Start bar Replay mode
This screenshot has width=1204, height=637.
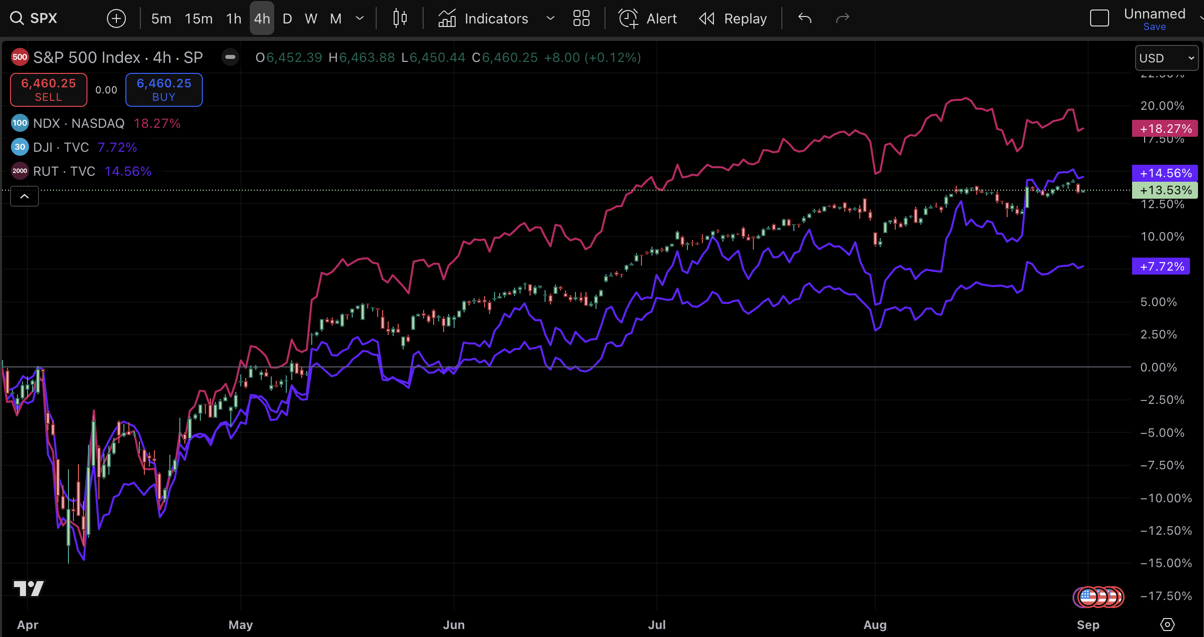point(732,18)
